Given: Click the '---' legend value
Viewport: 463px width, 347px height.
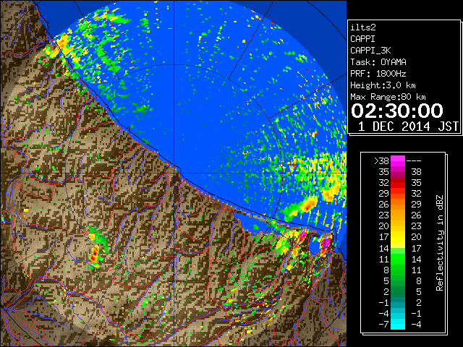Looking at the screenshot, I should 414,161.
